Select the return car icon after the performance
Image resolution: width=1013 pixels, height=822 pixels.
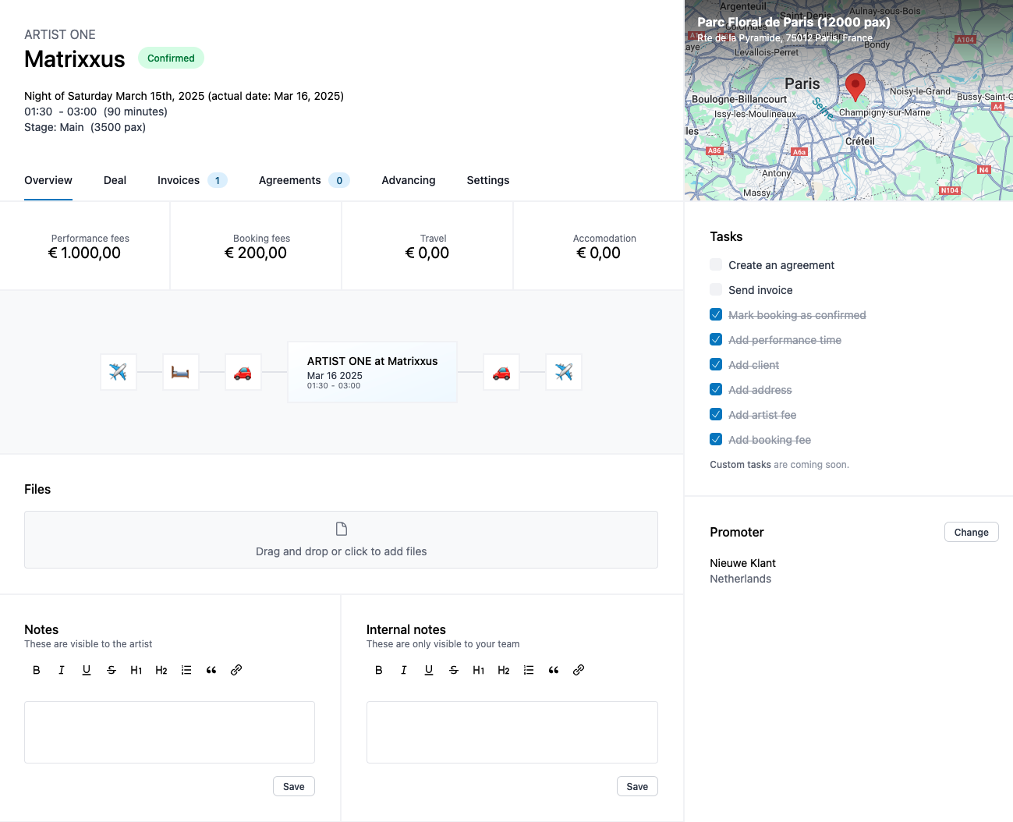tap(501, 372)
